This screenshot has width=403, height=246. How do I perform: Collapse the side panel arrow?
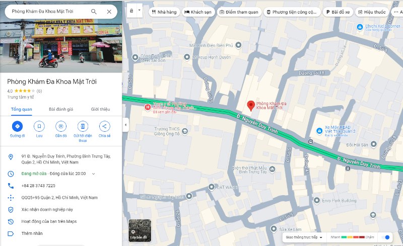point(125,125)
